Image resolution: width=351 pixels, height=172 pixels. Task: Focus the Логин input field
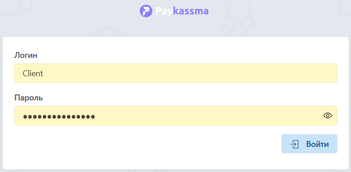click(x=176, y=73)
